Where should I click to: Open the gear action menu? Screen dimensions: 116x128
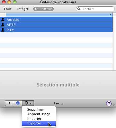pyautogui.click(x=28, y=103)
